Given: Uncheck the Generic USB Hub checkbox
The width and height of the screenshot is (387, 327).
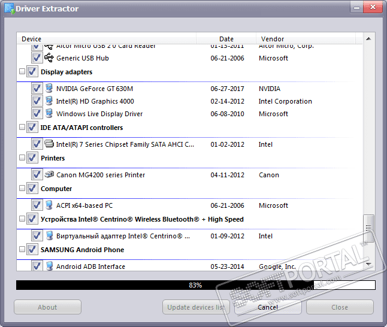Looking at the screenshot, I should [37, 57].
